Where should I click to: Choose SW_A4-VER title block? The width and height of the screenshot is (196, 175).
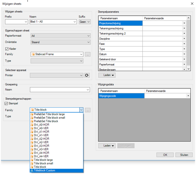[x=57, y=156]
